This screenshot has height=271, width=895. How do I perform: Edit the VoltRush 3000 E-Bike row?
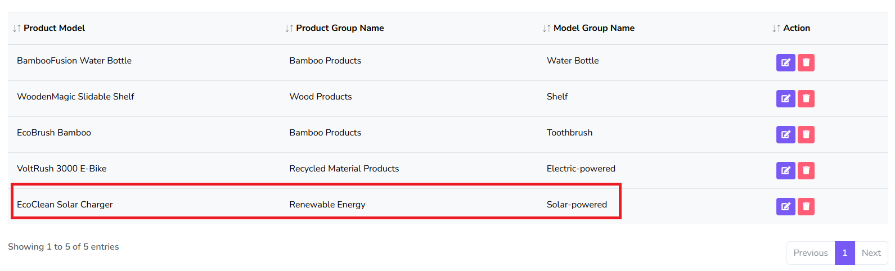pos(785,170)
